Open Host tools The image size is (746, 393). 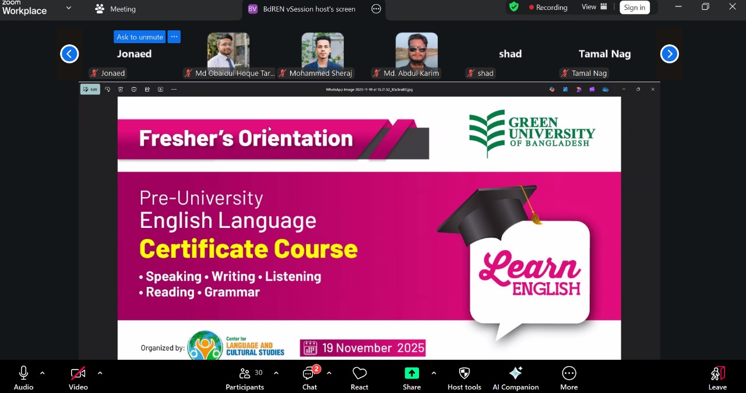pos(464,377)
